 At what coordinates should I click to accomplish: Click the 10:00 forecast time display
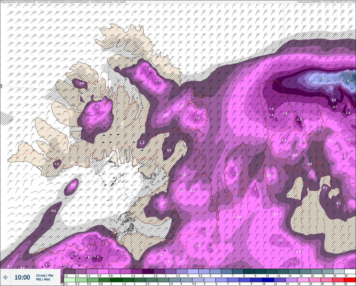pos(22,277)
